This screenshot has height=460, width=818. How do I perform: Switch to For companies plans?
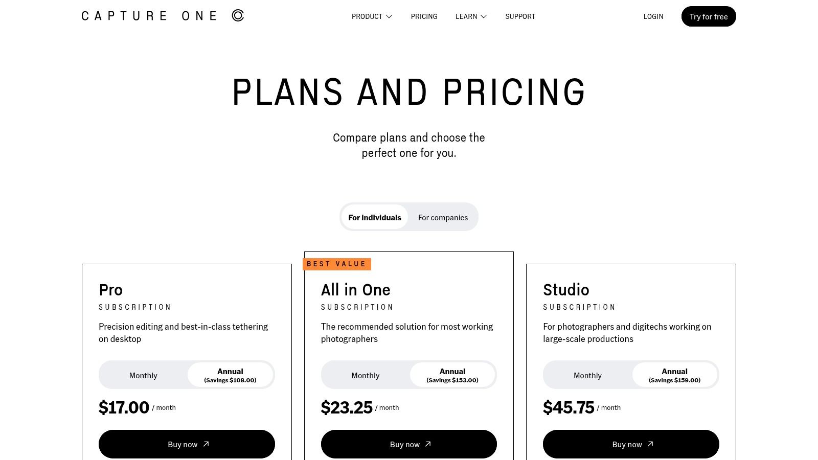pos(443,217)
